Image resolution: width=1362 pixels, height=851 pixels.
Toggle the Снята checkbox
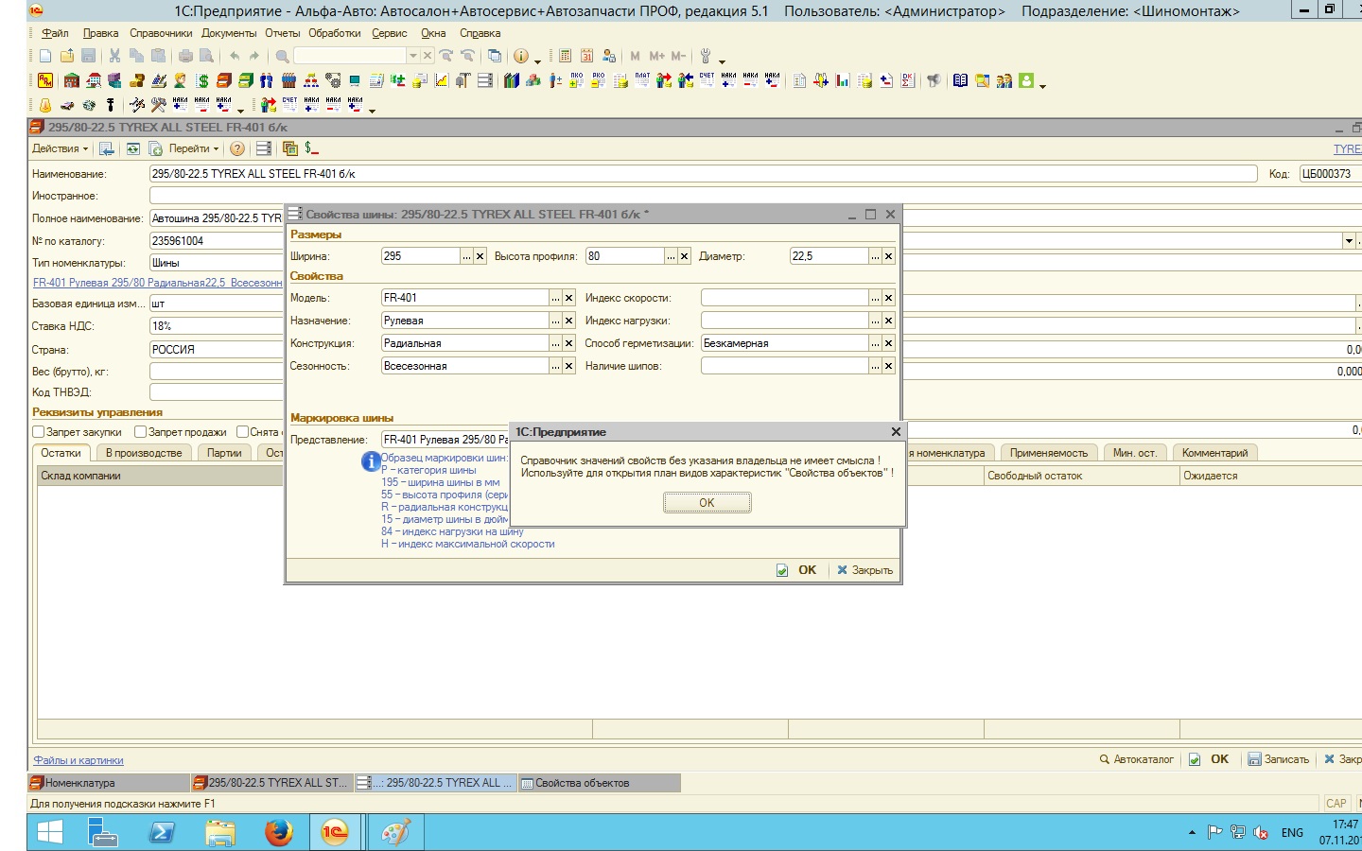tap(242, 432)
